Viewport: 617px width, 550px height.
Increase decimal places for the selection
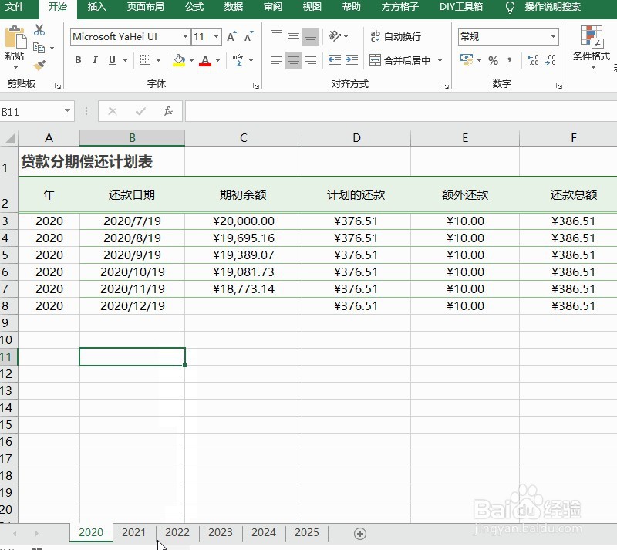coord(531,59)
